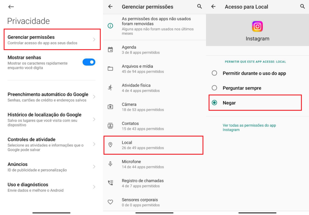309x215 pixels.
Task: Tap search icon in Gerenciar permissões header
Action: tap(199, 6)
